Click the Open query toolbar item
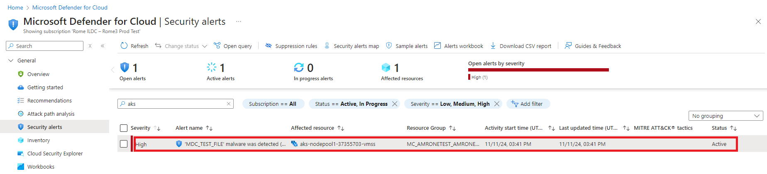 [233, 46]
